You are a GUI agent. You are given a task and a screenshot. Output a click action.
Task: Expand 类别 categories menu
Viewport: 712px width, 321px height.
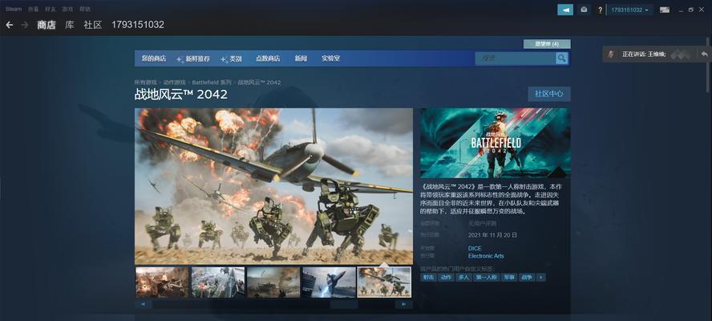click(x=231, y=59)
